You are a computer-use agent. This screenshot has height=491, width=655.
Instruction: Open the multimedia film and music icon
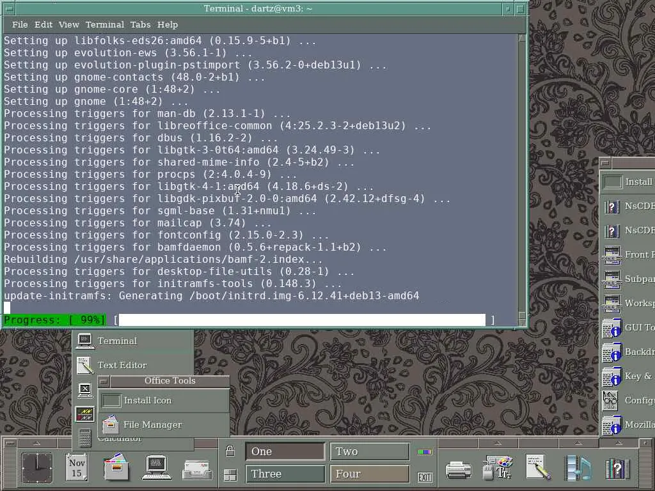click(578, 467)
